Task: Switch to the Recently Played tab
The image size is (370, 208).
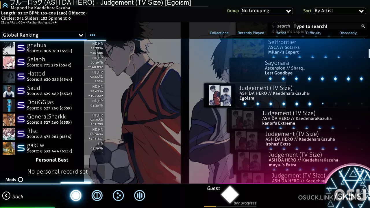Action: pyautogui.click(x=251, y=33)
